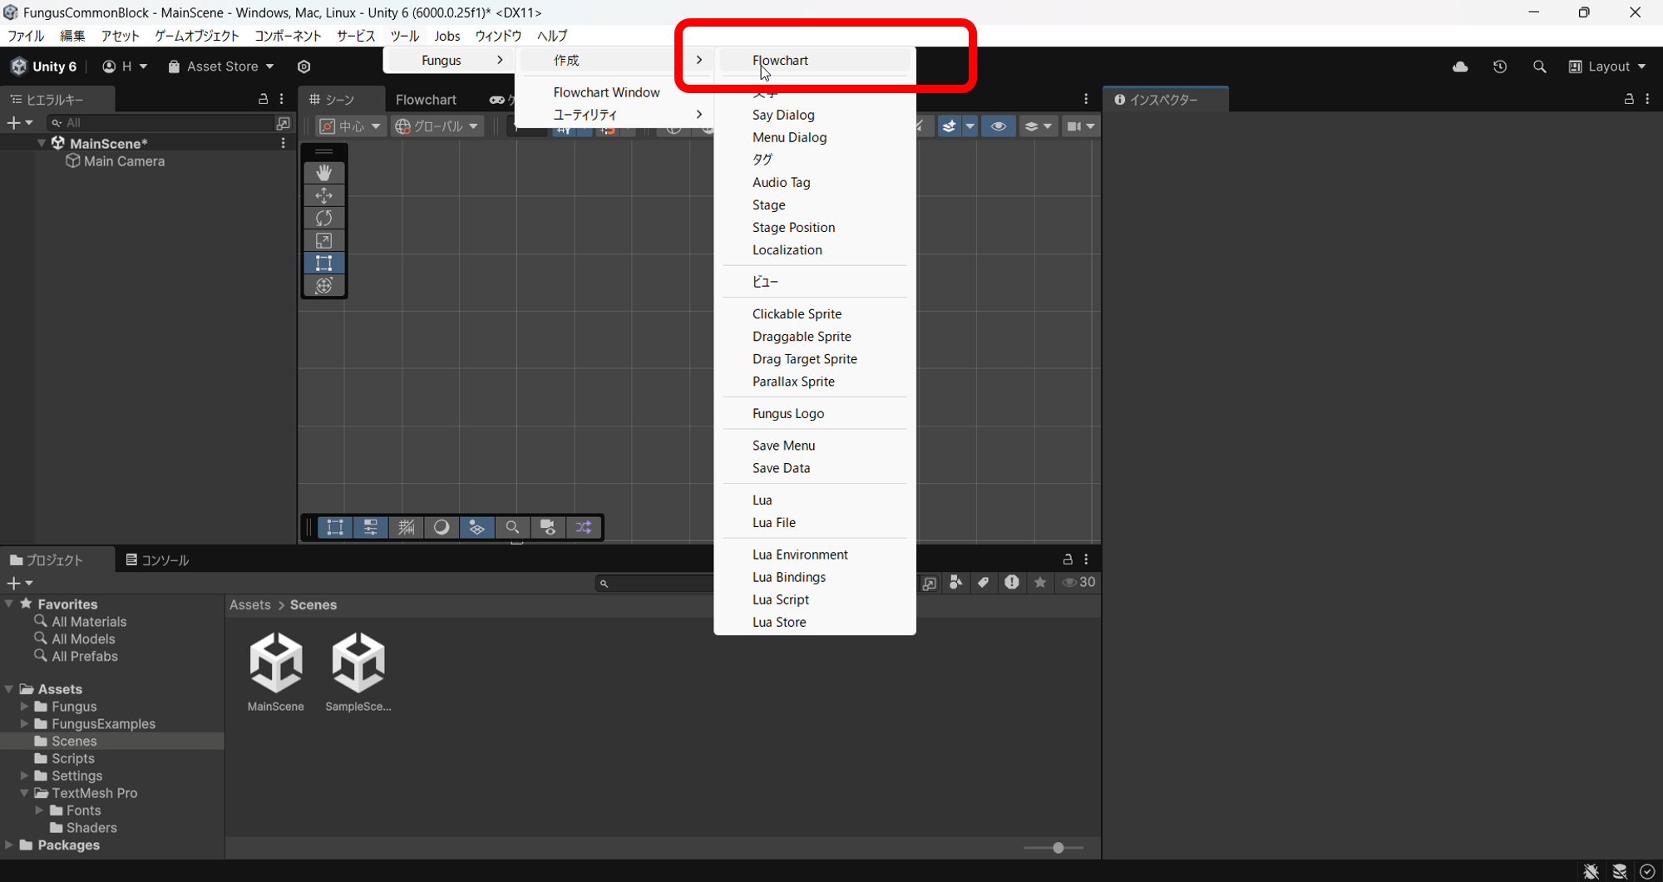Viewport: 1663px width, 882px height.
Task: Toggle scene view visibility with the eye icon
Action: pos(999,126)
